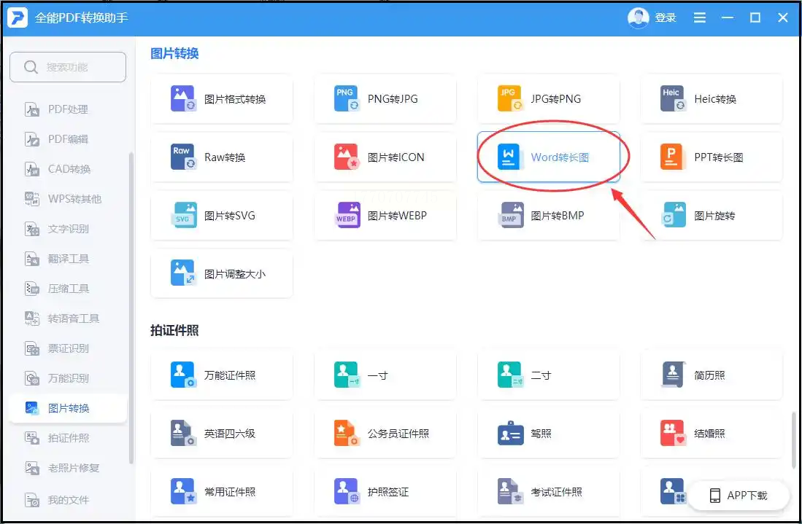Viewport: 802px width, 524px height.
Task: Open 万能识别 in sidebar
Action: [x=68, y=378]
